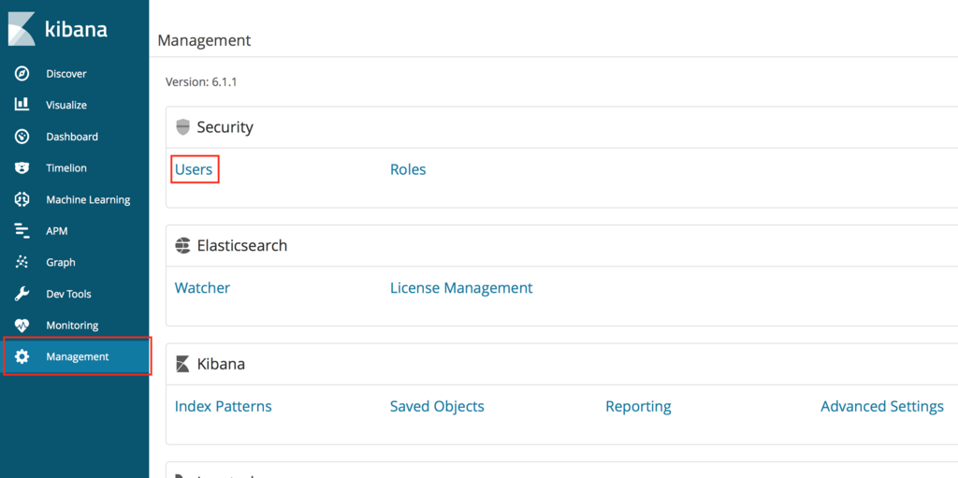The width and height of the screenshot is (958, 478).
Task: Go to License Management
Action: point(461,288)
